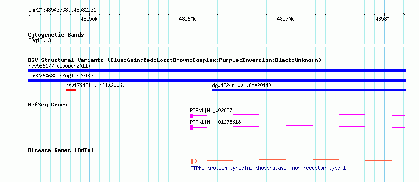Open the nsv179421 (Mills2006) label
This screenshot has height=182, width=419.
click(x=95, y=85)
